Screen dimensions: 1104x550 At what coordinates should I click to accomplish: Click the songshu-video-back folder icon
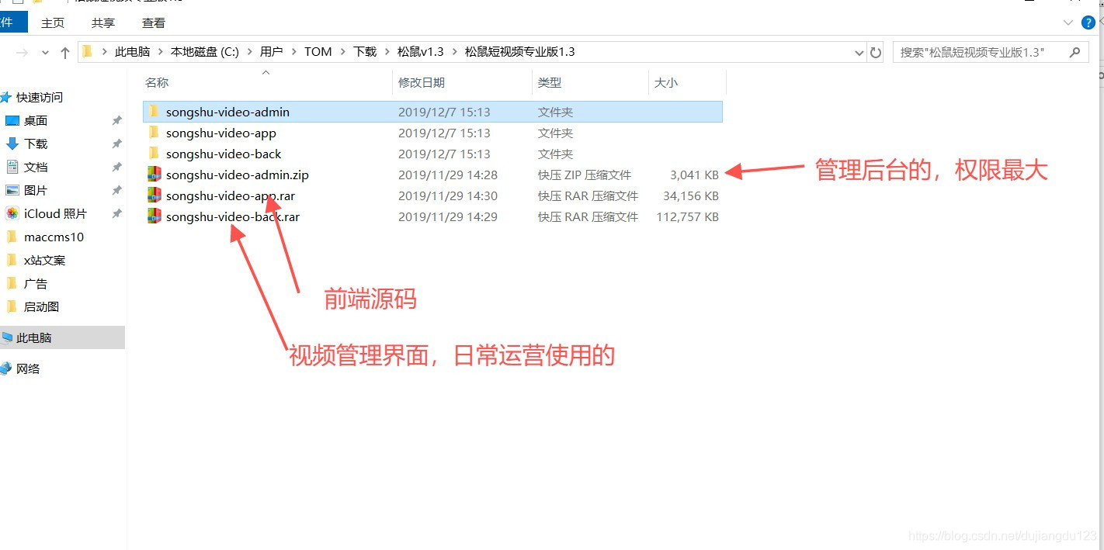[x=154, y=154]
